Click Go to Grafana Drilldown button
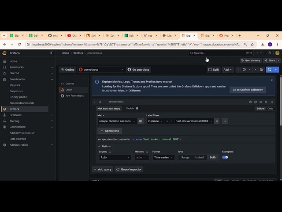Viewport: 282px width, 212px height. [x=248, y=90]
